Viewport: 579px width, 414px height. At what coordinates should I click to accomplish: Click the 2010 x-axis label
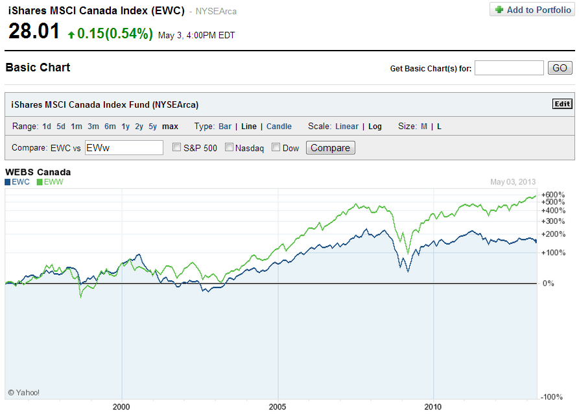click(432, 407)
